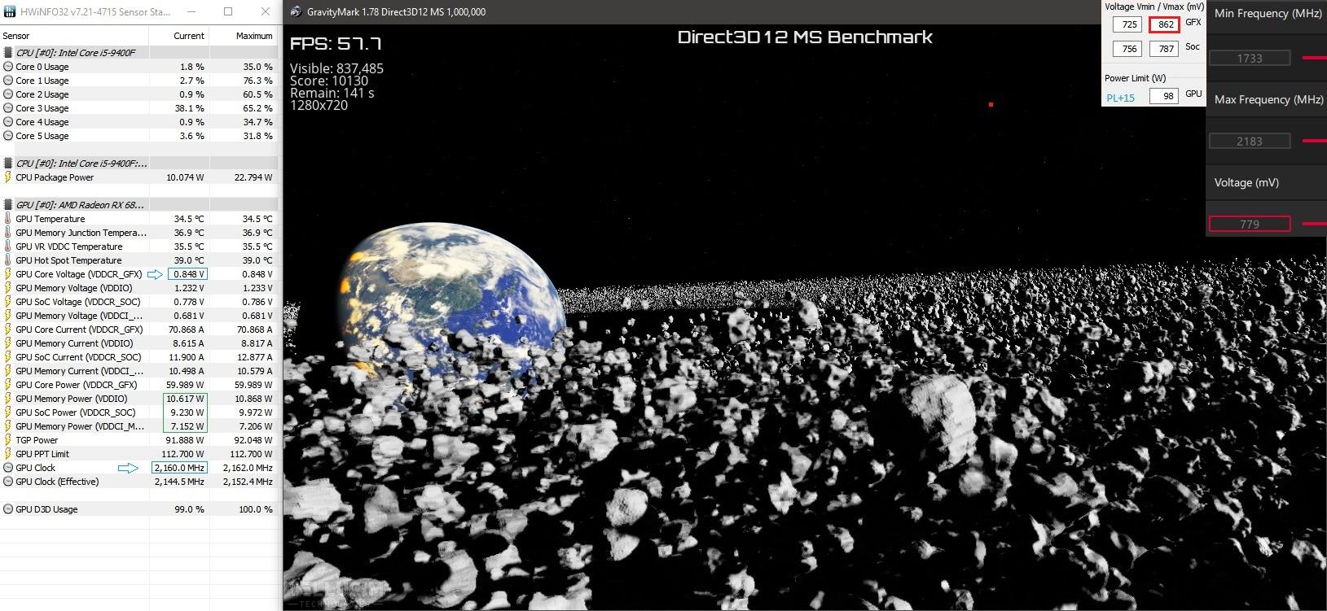Select the GPU PPT Limit value 112.700 W in Current column

click(184, 454)
